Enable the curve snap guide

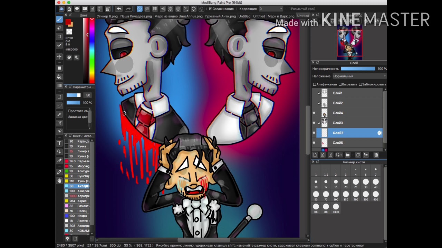(186, 9)
